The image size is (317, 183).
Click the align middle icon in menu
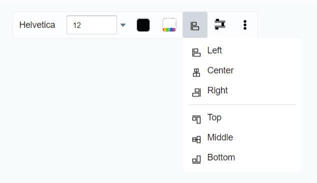click(x=196, y=139)
